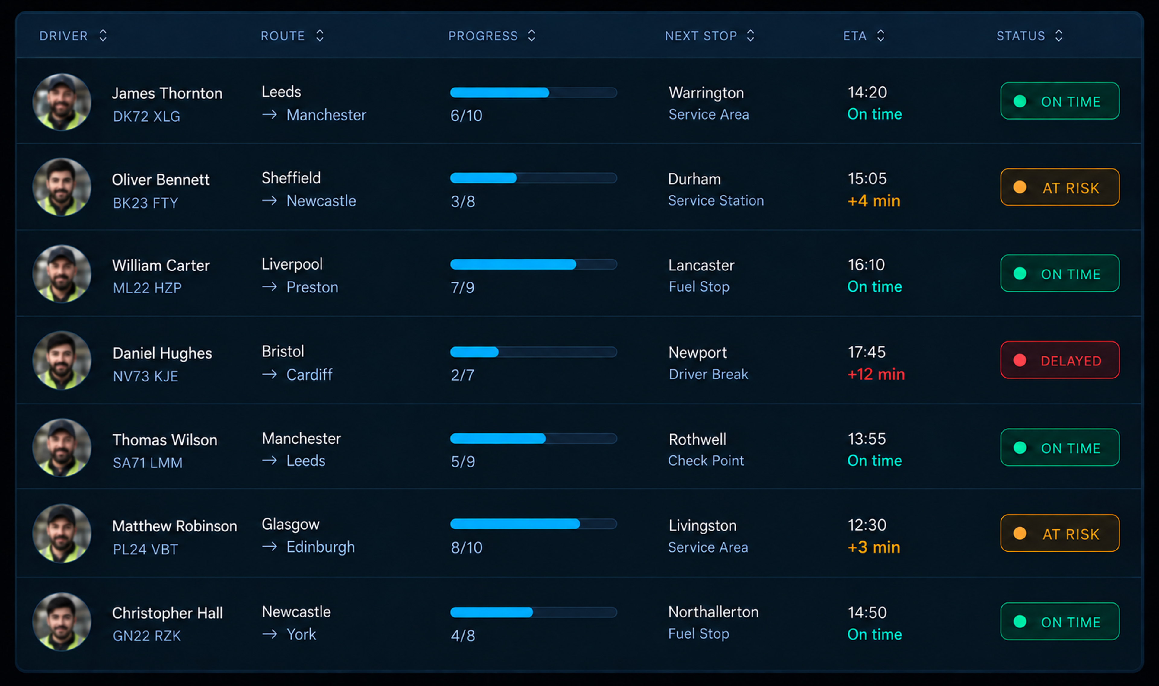Click the 13:55 ETA time

click(x=867, y=439)
